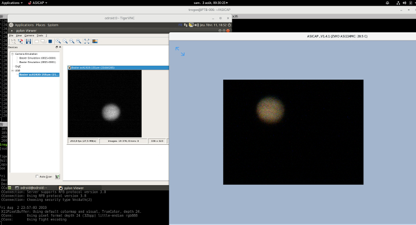Click the close camera connection icon
The image size is (416, 225).
point(20,42)
